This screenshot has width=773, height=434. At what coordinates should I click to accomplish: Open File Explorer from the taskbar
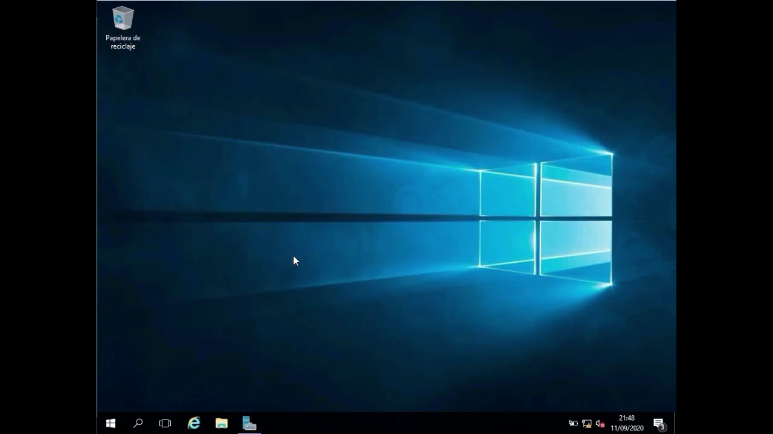coord(222,423)
